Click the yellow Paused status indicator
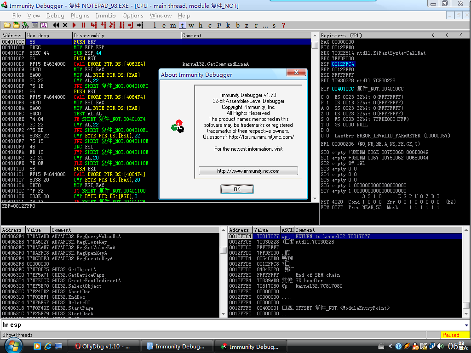Image resolution: width=471 pixels, height=353 pixels. 454,335
